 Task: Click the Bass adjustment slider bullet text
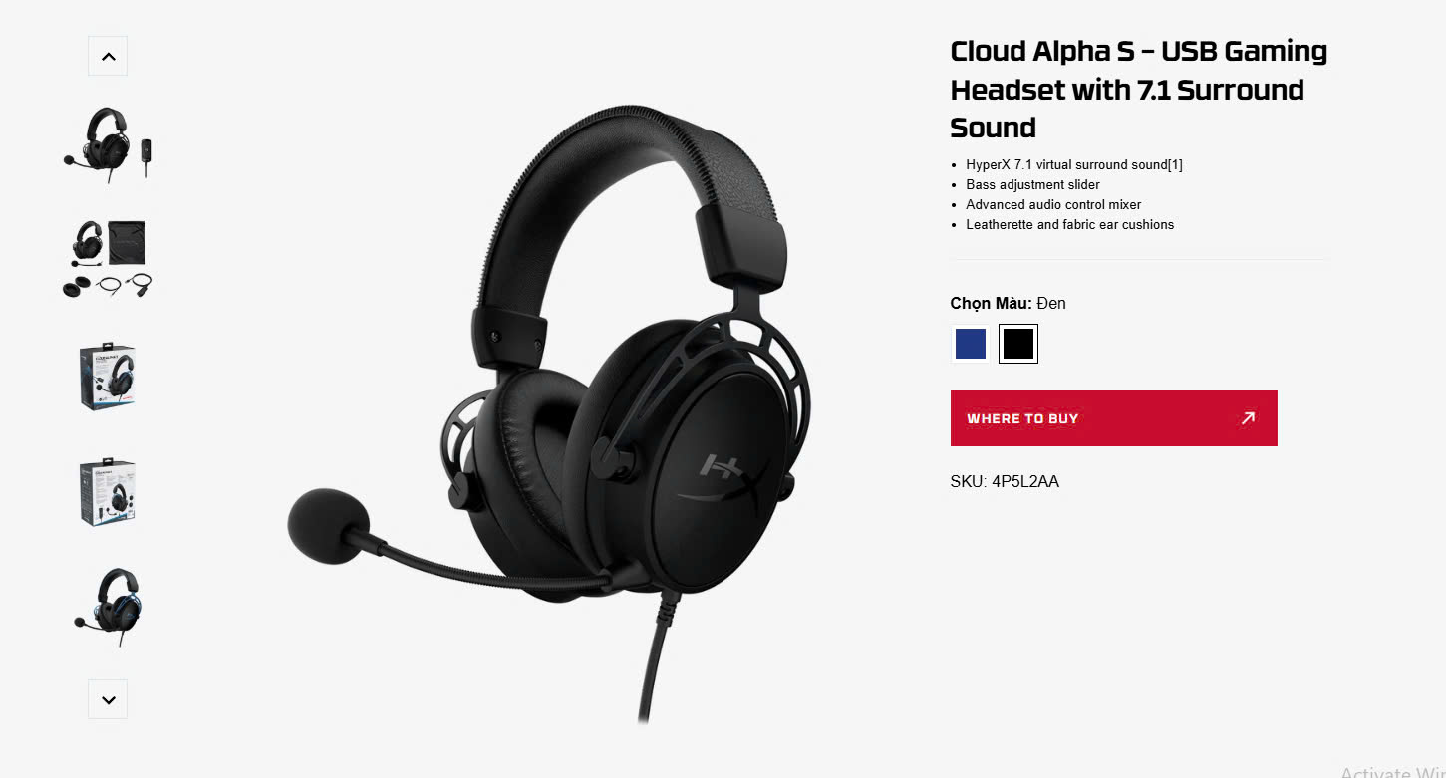[1032, 184]
